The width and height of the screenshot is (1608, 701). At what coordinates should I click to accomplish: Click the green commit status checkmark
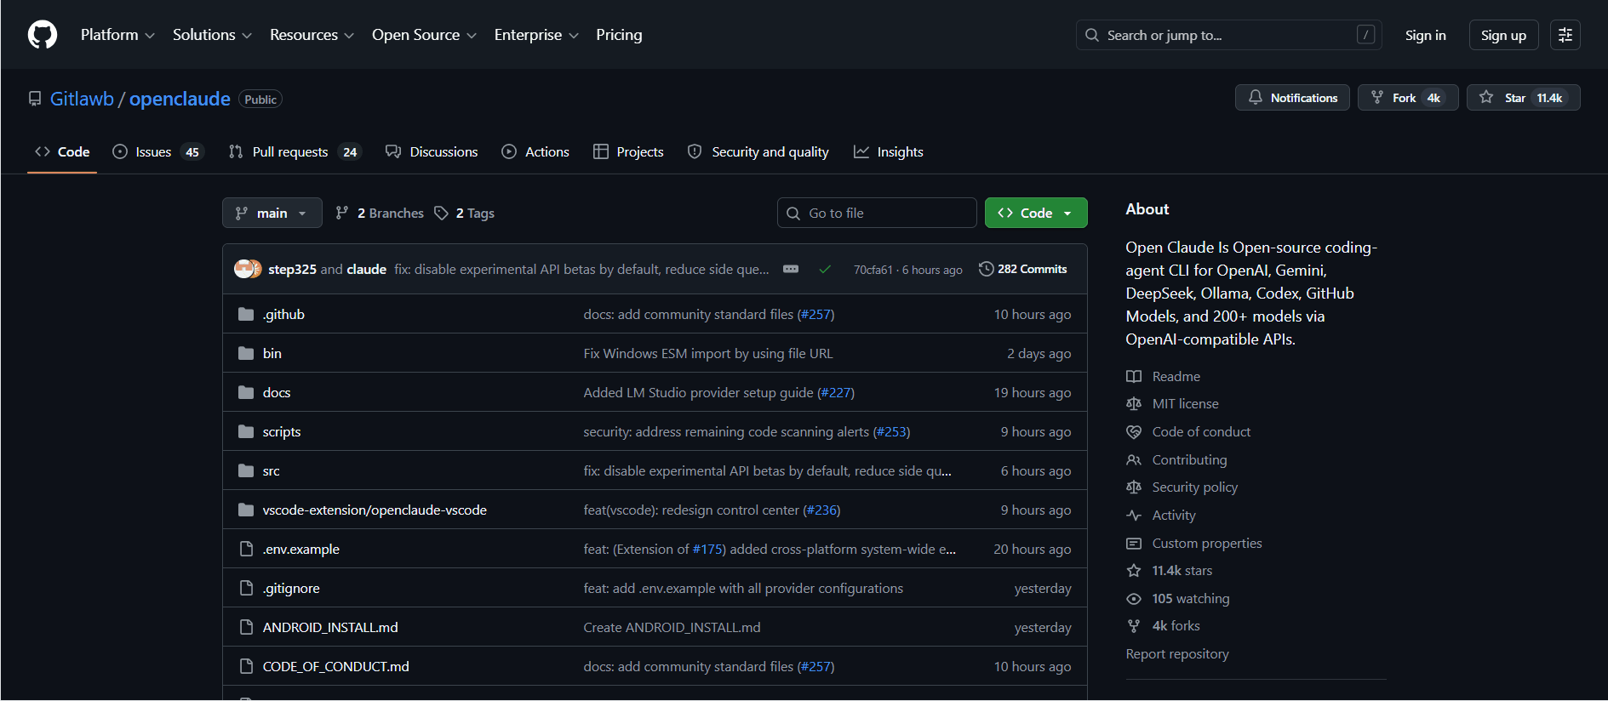(x=824, y=269)
